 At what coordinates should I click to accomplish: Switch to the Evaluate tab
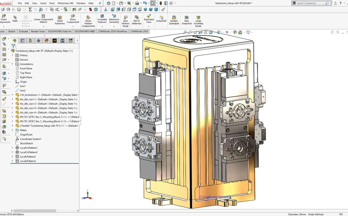[23, 31]
